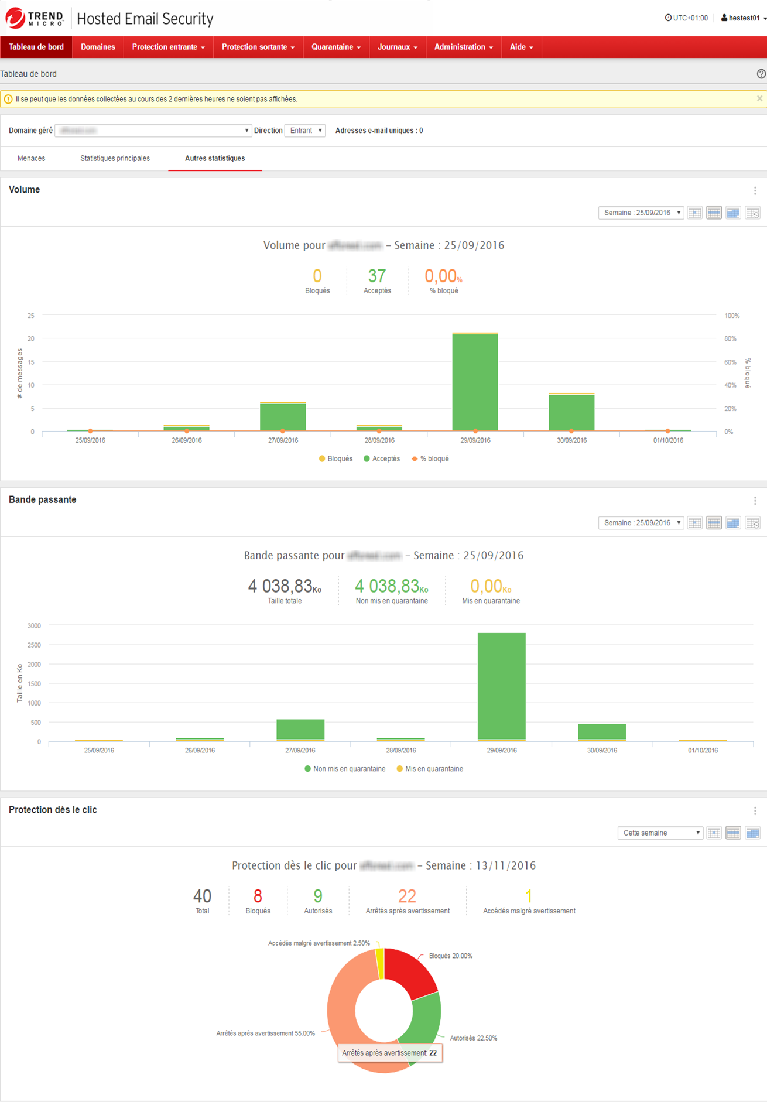Open the Quarantaine menu

(x=335, y=47)
